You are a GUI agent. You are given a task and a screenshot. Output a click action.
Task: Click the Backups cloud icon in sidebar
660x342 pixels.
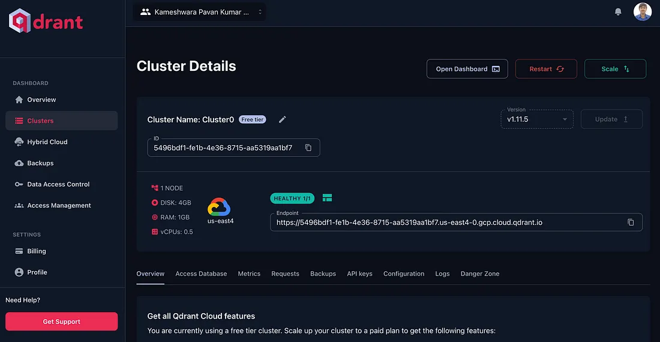[x=19, y=163]
